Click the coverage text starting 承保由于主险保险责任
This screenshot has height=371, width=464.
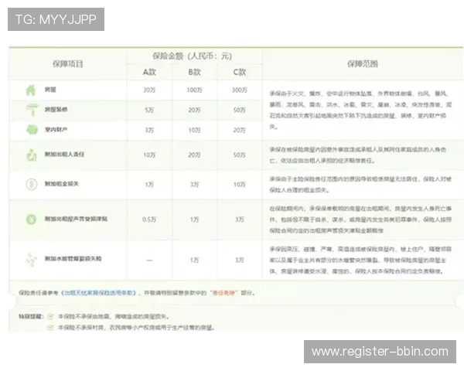(x=360, y=184)
